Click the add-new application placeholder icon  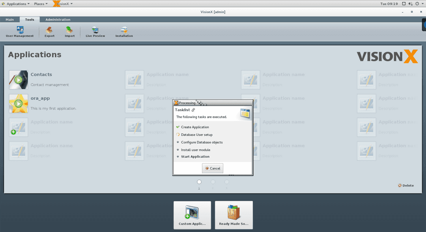(x=19, y=127)
